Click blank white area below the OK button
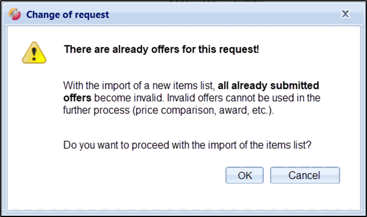 point(245,197)
